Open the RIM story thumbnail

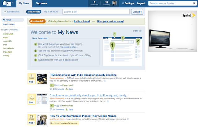pos(42,79)
